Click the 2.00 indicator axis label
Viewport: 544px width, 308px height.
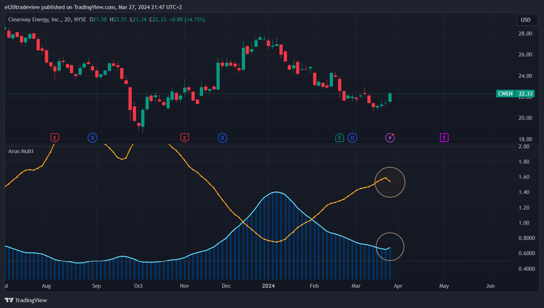(524, 146)
